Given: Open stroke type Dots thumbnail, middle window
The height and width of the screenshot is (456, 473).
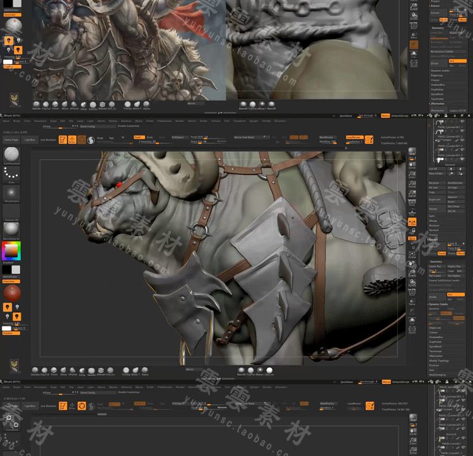Looking at the screenshot, I should 11,174.
